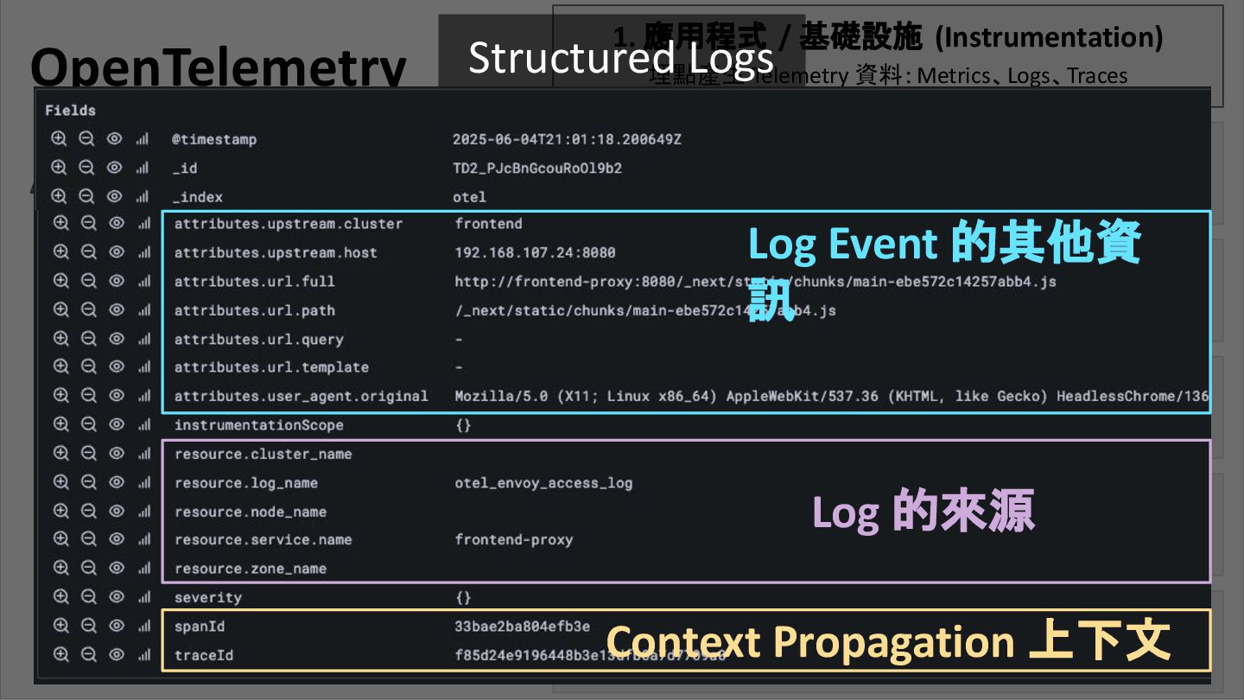Filter out the _index value
Image resolution: width=1244 pixels, height=700 pixels.
[x=86, y=196]
